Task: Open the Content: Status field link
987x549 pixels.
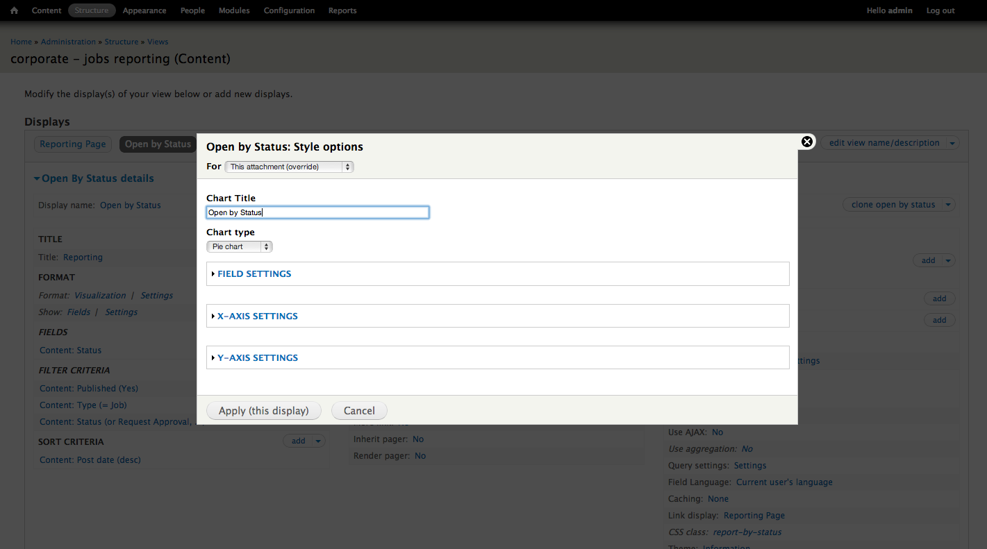Action: [70, 350]
